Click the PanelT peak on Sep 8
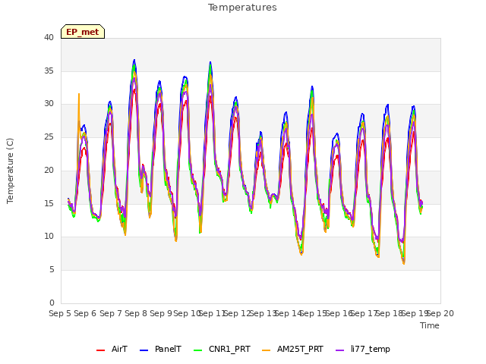 (134, 60)
